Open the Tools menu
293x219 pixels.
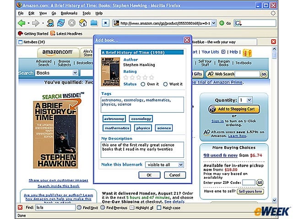tap(87, 13)
